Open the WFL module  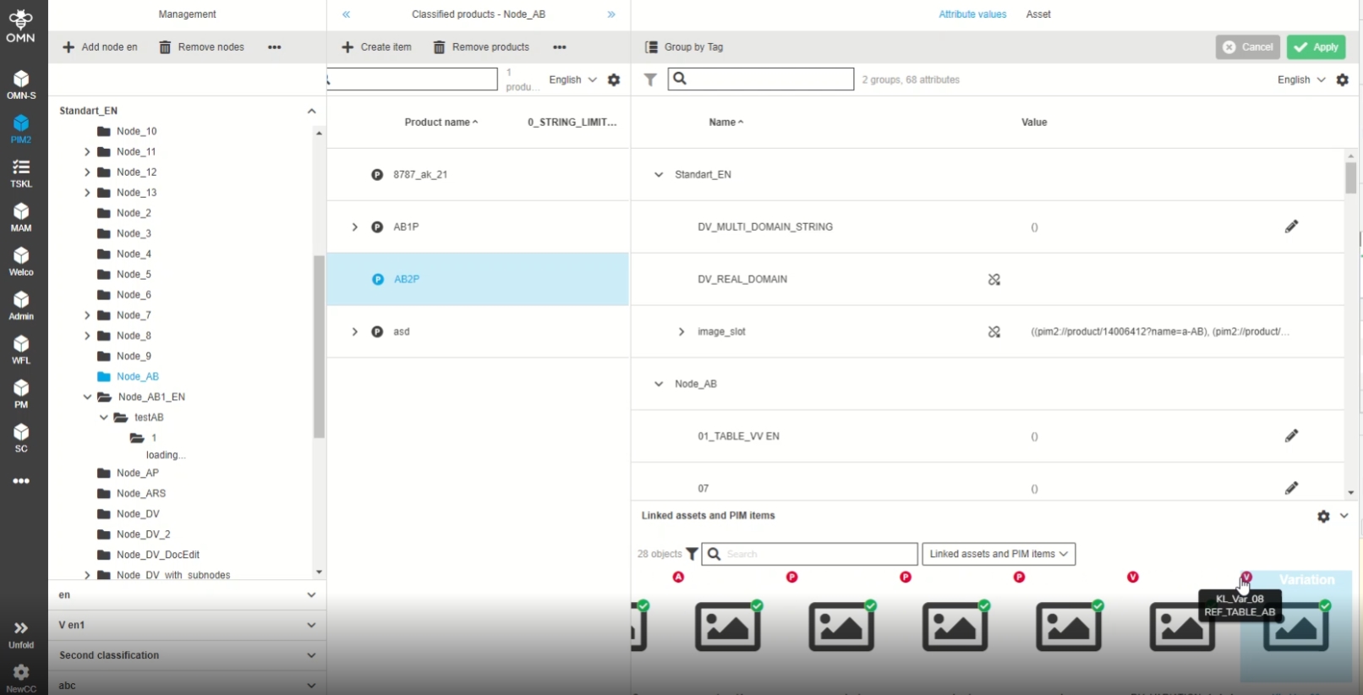(x=21, y=349)
